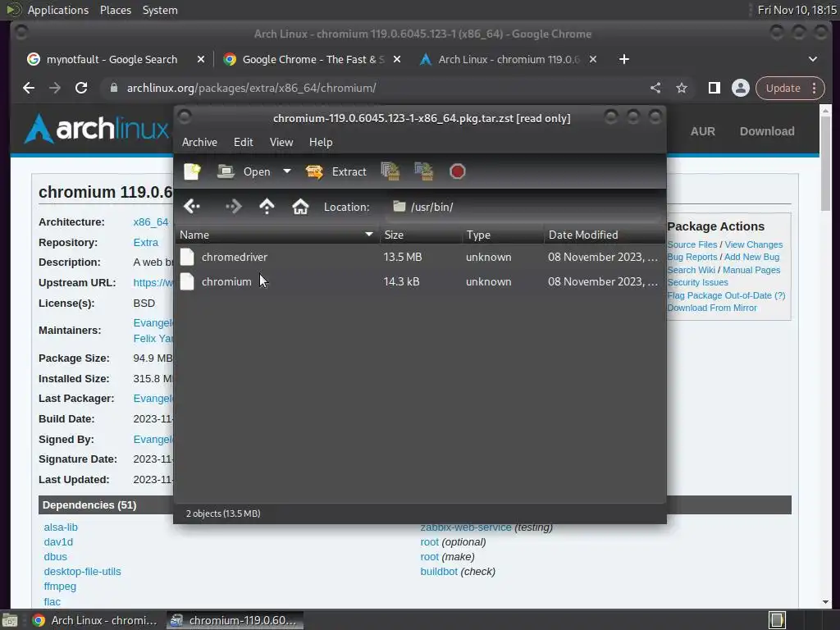
Task: Click the Source Files link
Action: click(x=692, y=244)
